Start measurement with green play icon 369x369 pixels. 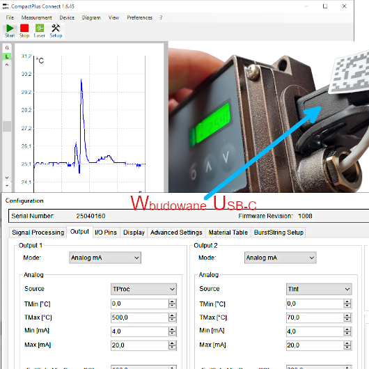coord(10,31)
